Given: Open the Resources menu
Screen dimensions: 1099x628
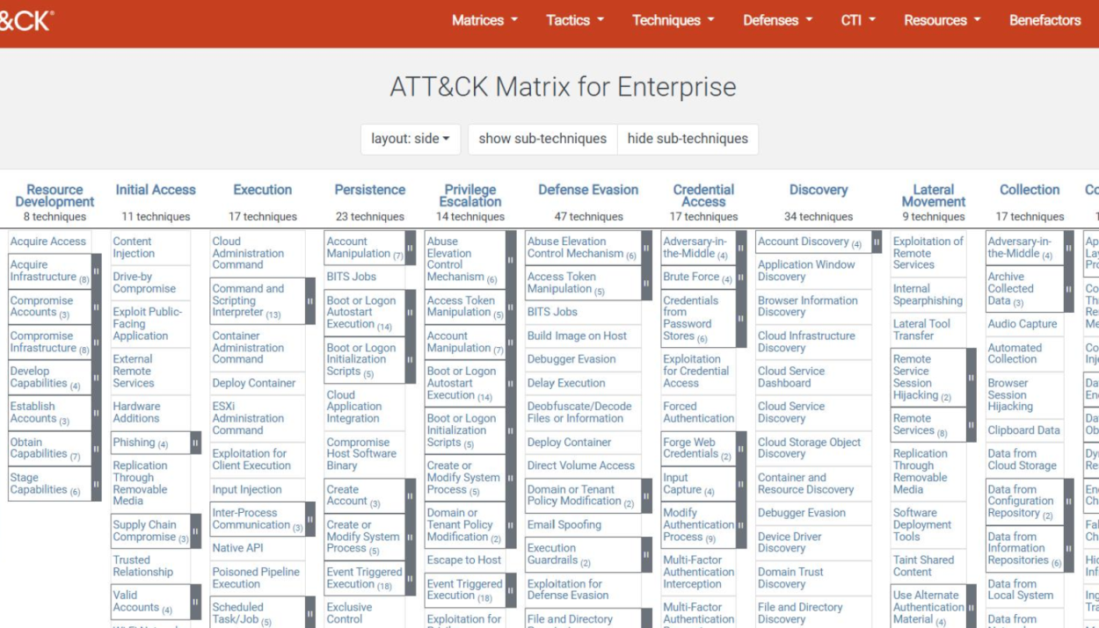Looking at the screenshot, I should click(943, 20).
